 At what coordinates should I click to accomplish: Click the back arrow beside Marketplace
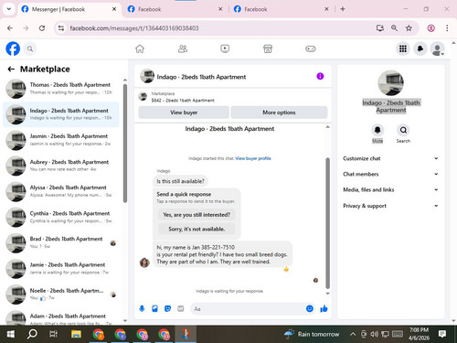[11, 70]
